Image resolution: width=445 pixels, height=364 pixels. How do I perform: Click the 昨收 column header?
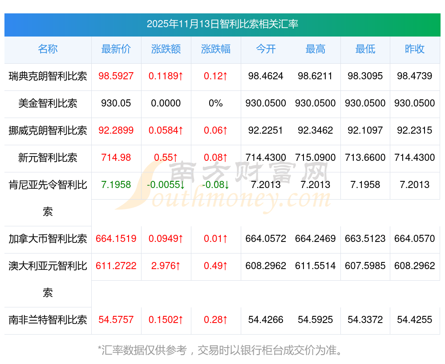415,49
